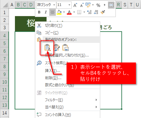Apply the yellow fill color bucket

59,12
